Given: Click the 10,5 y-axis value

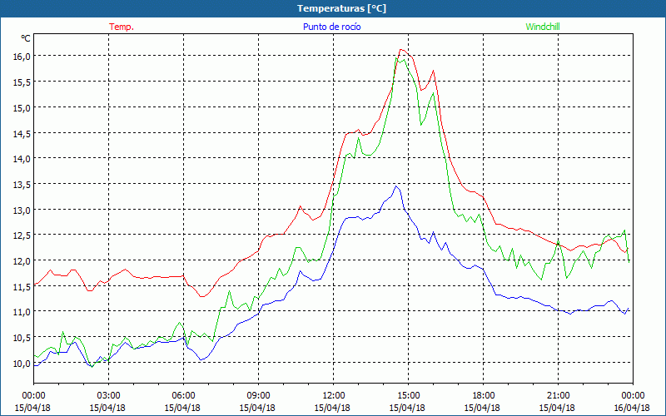Looking at the screenshot, I should (x=22, y=338).
